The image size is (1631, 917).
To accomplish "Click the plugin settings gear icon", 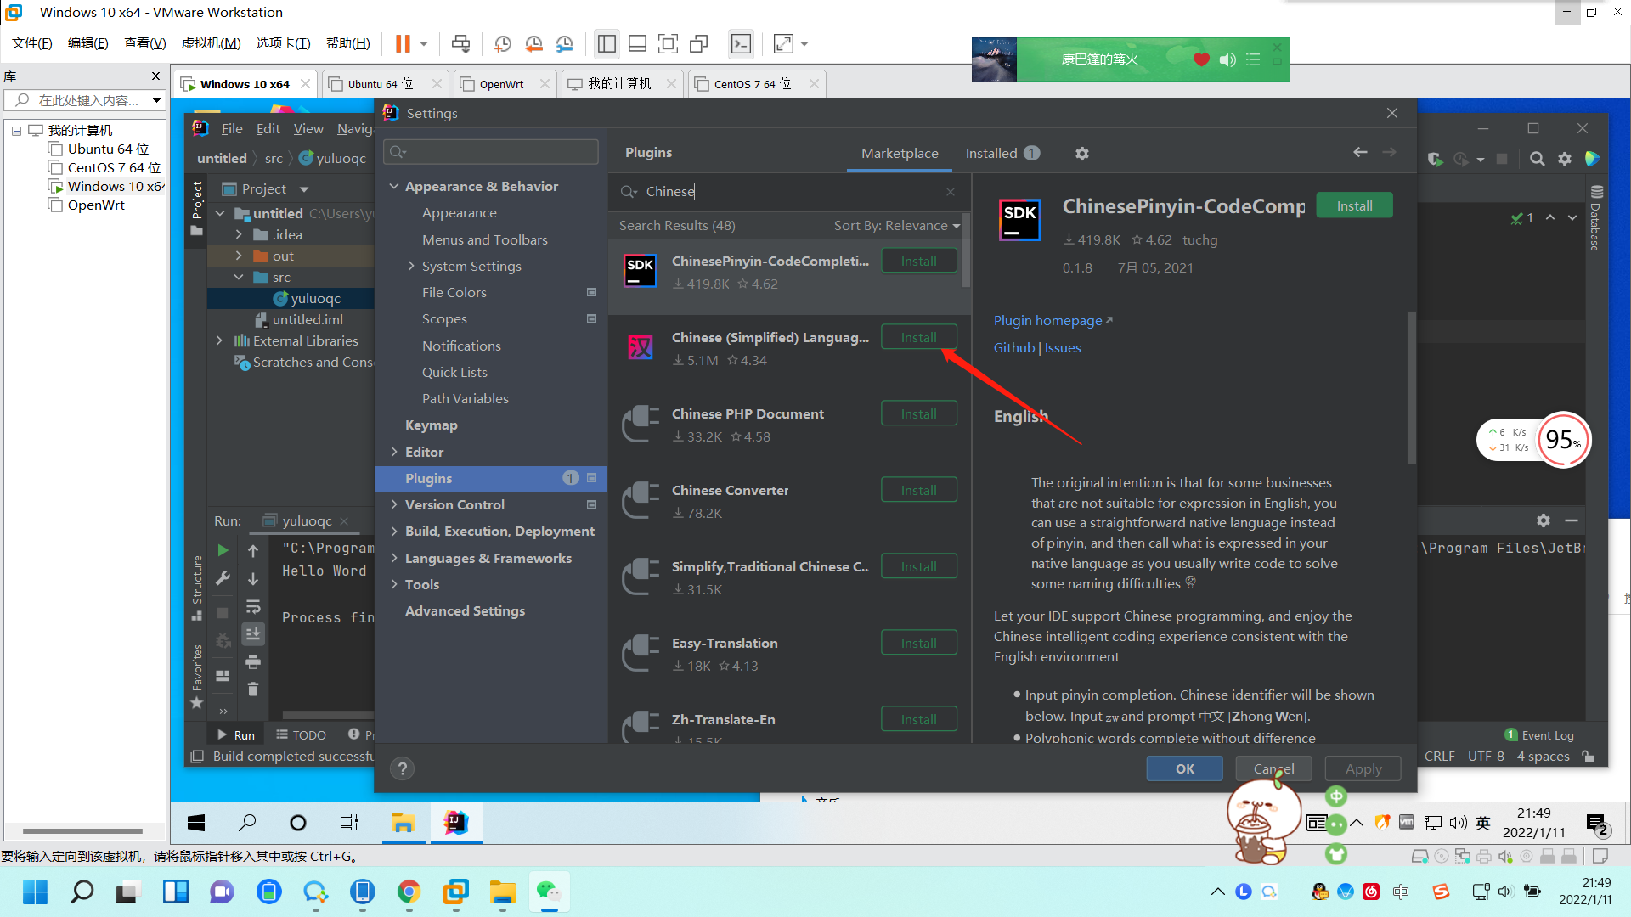I will tap(1081, 154).
